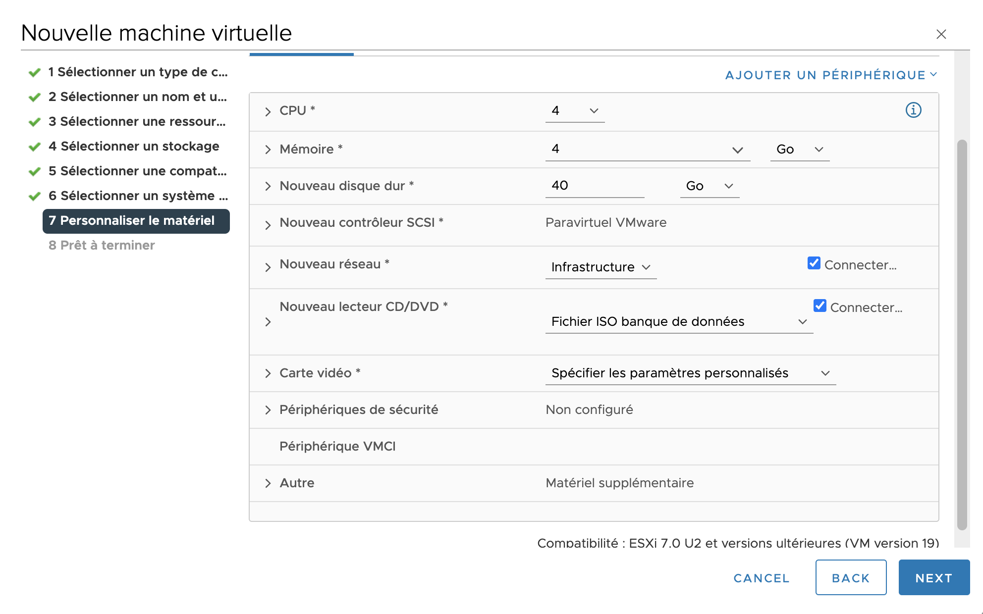Select step 7 Personnaliser le matériel
Screen dimensions: 983x614
pos(136,221)
